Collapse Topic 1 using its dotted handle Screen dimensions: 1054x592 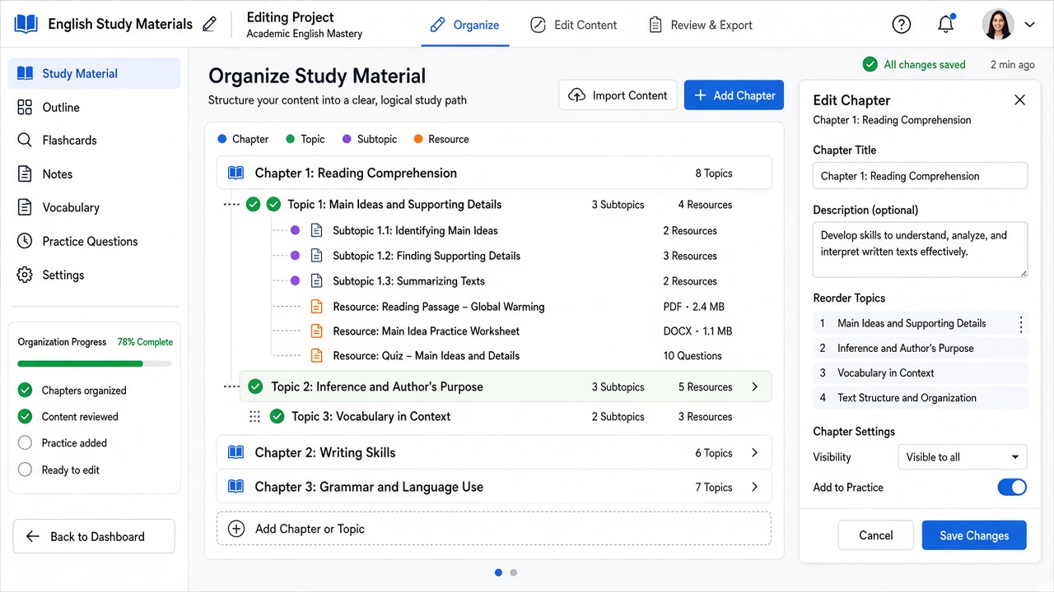coord(231,205)
